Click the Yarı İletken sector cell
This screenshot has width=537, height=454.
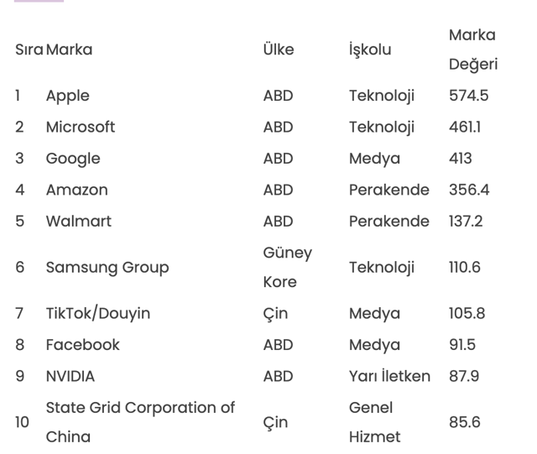[389, 376]
